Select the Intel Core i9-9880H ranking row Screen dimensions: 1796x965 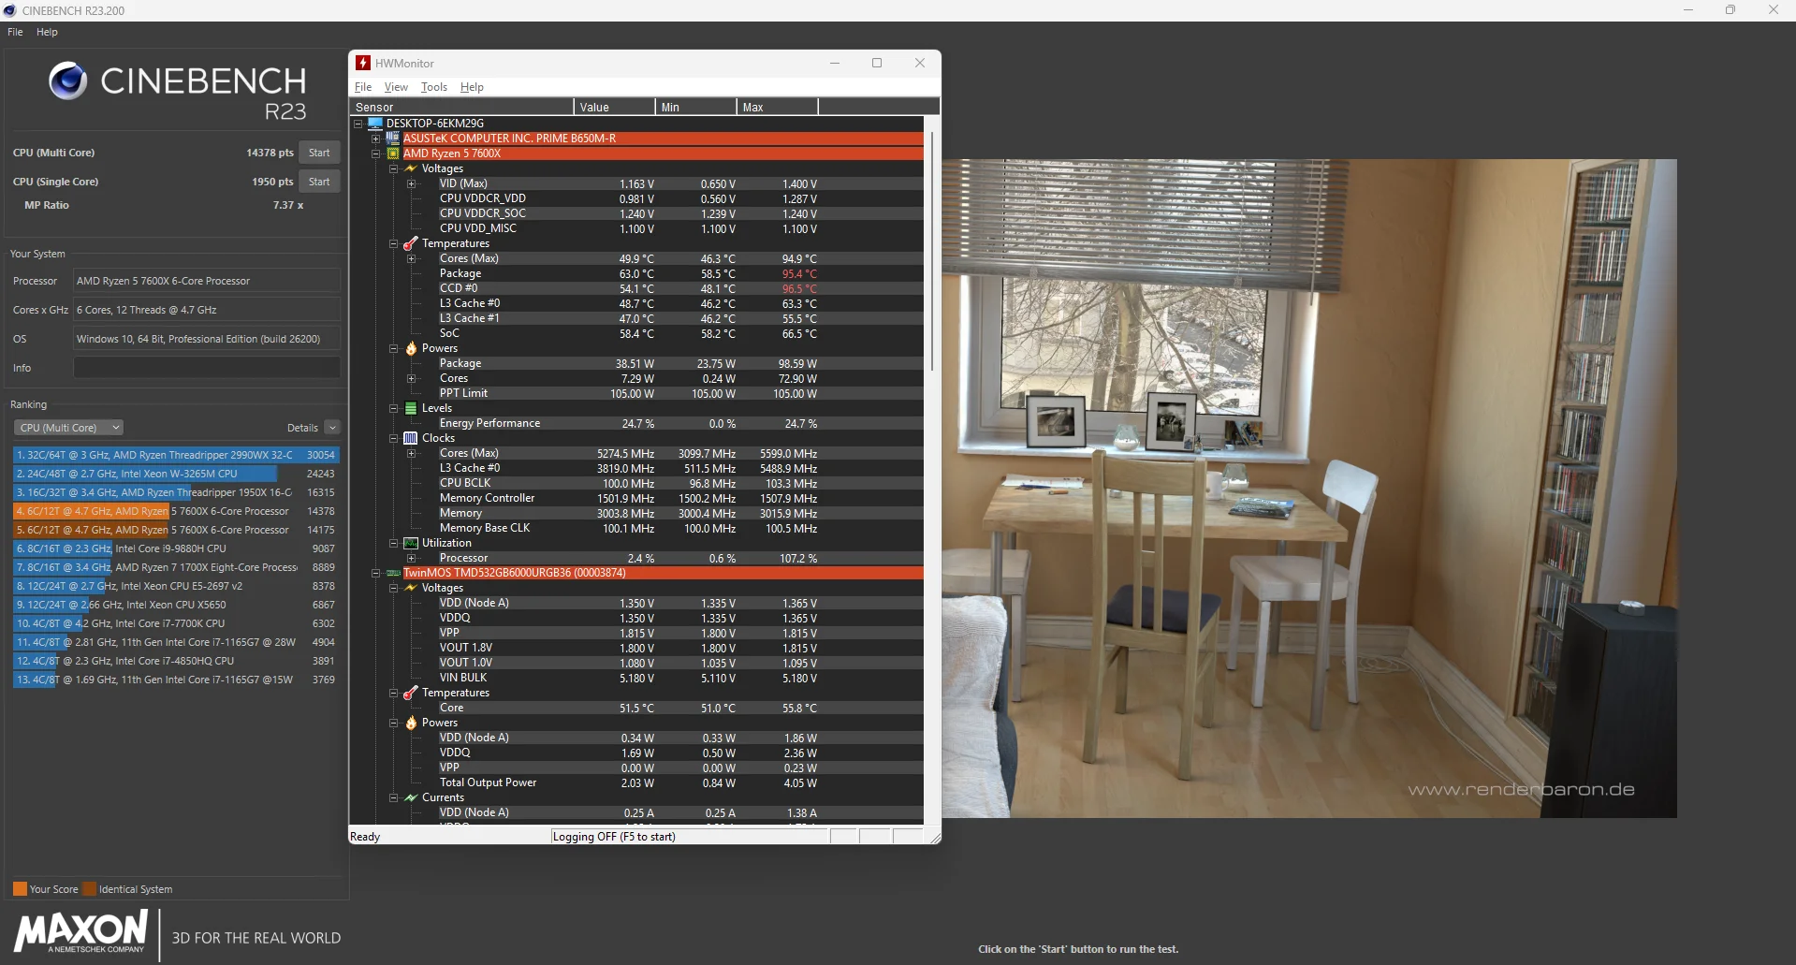click(x=176, y=548)
